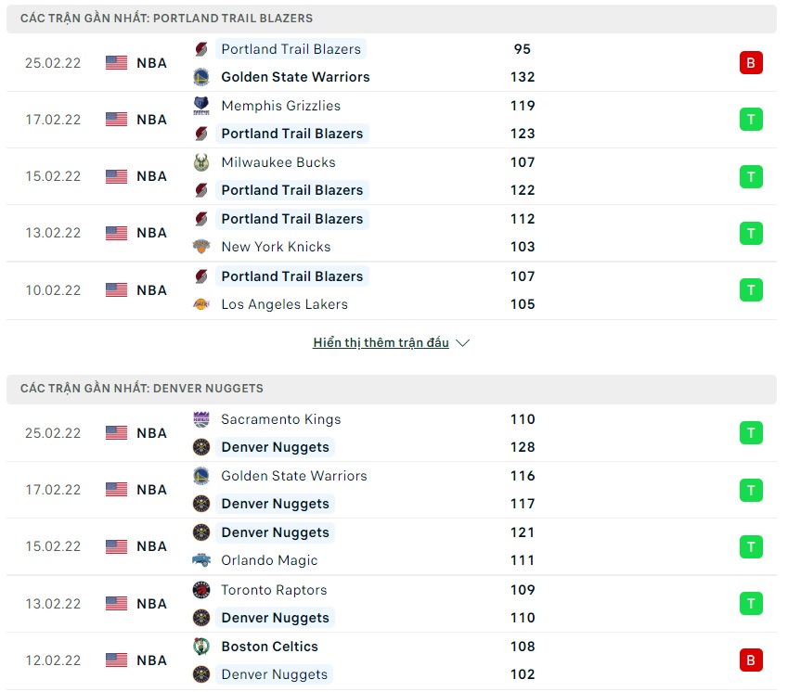Click USA flag on 25.02.22 Kings game
The width and height of the screenshot is (788, 692).
click(x=117, y=433)
